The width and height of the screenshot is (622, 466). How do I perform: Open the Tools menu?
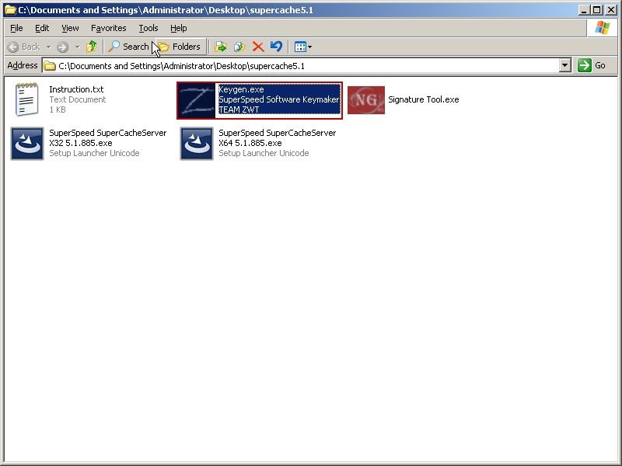click(x=149, y=28)
